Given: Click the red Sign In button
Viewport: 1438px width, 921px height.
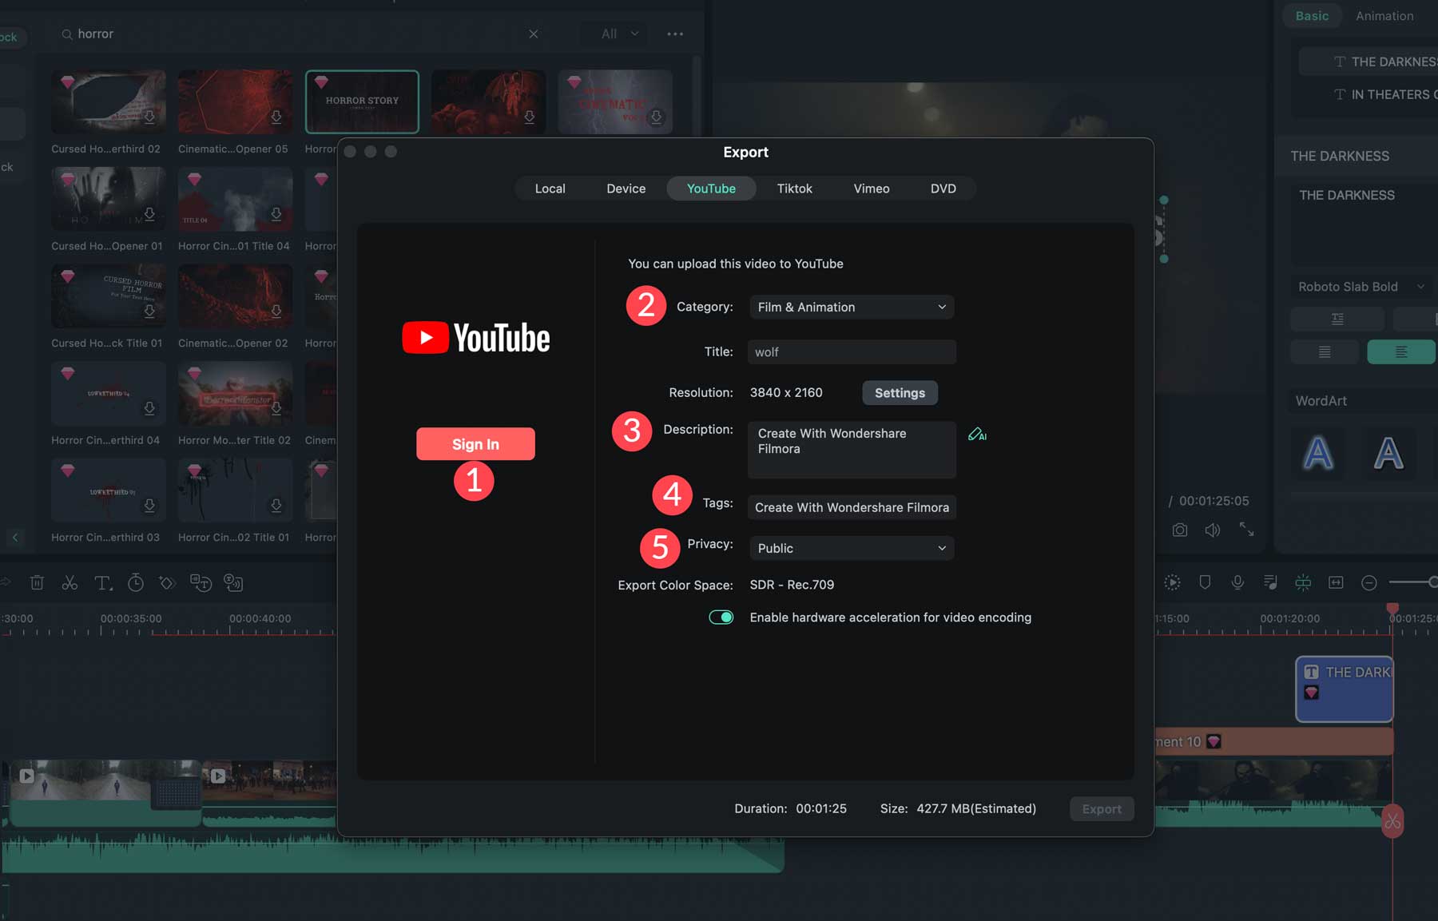Looking at the screenshot, I should tap(475, 444).
